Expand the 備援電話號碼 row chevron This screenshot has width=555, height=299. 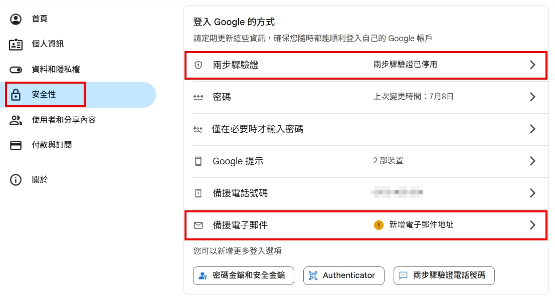532,193
